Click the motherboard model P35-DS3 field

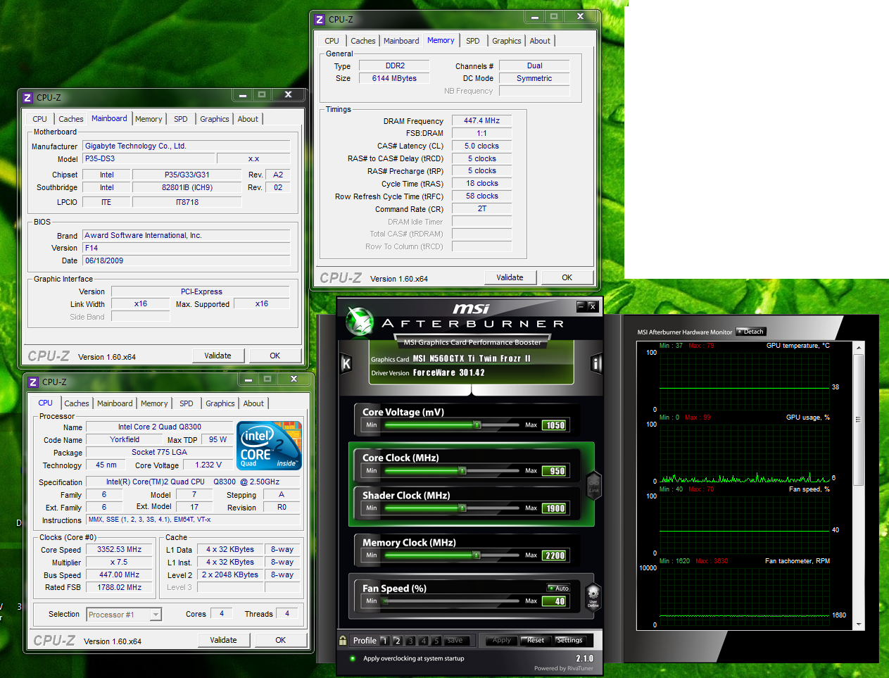pyautogui.click(x=148, y=159)
